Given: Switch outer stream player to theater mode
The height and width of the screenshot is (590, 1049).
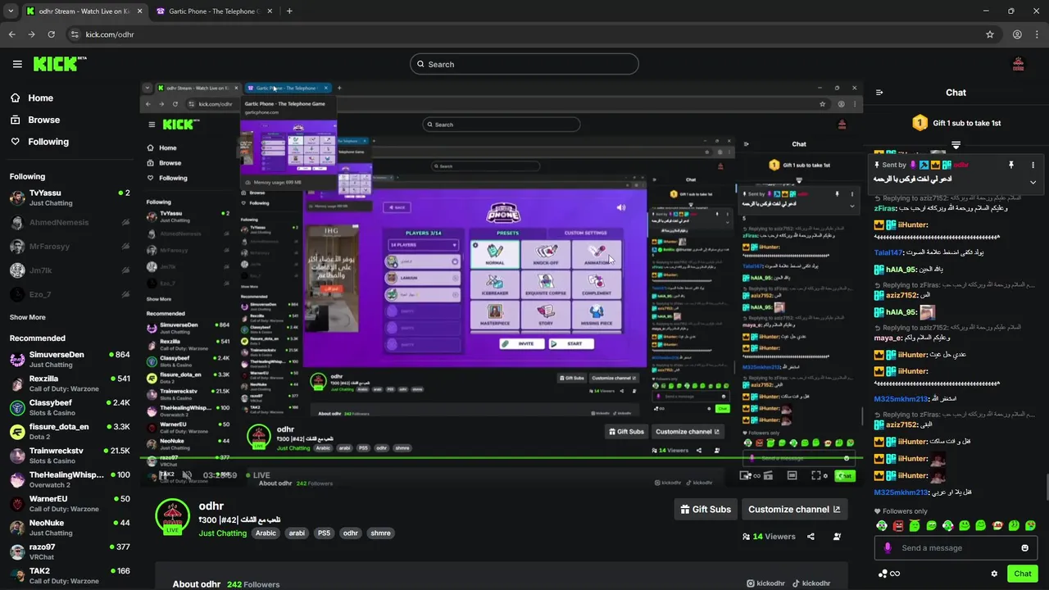Looking at the screenshot, I should pos(792,475).
